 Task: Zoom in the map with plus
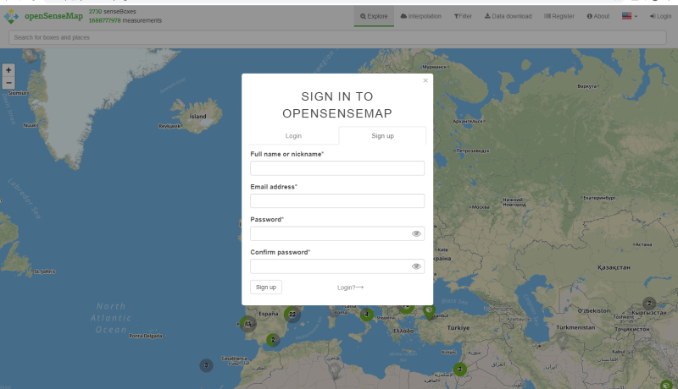[x=8, y=70]
